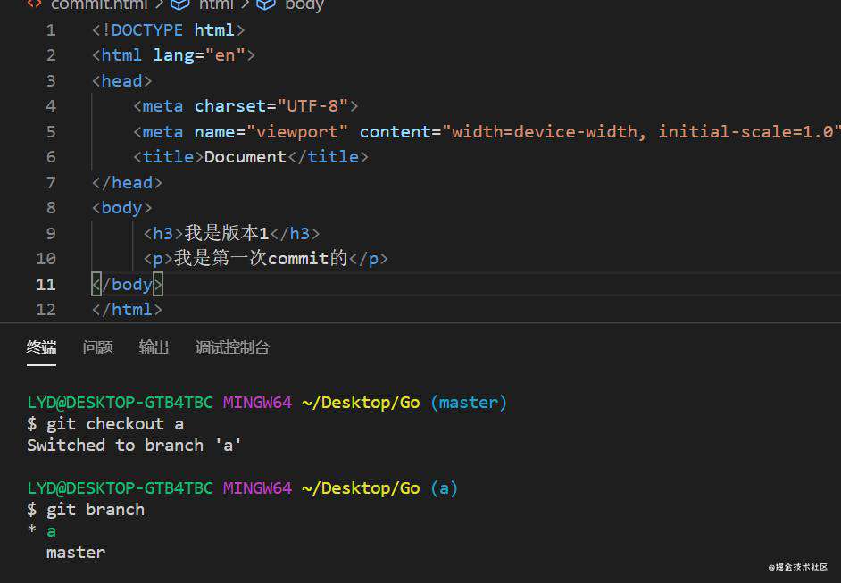Click line number 11 in the gutter

(46, 284)
